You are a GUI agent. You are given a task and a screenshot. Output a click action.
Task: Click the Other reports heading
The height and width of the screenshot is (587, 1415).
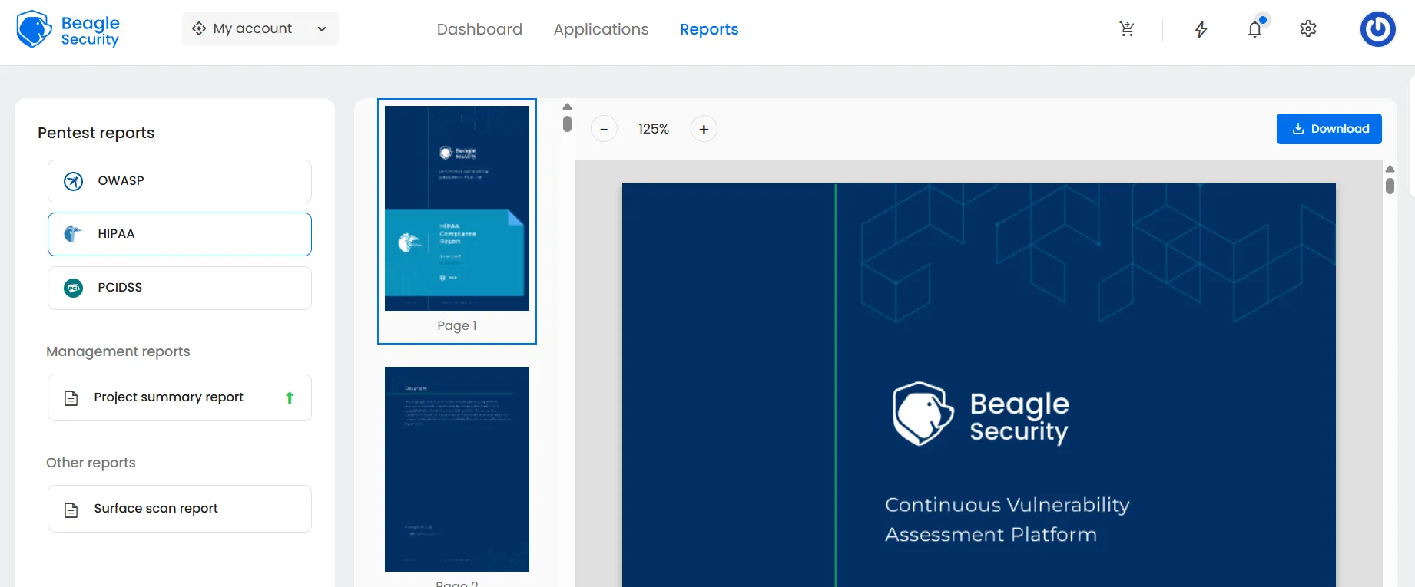point(91,463)
